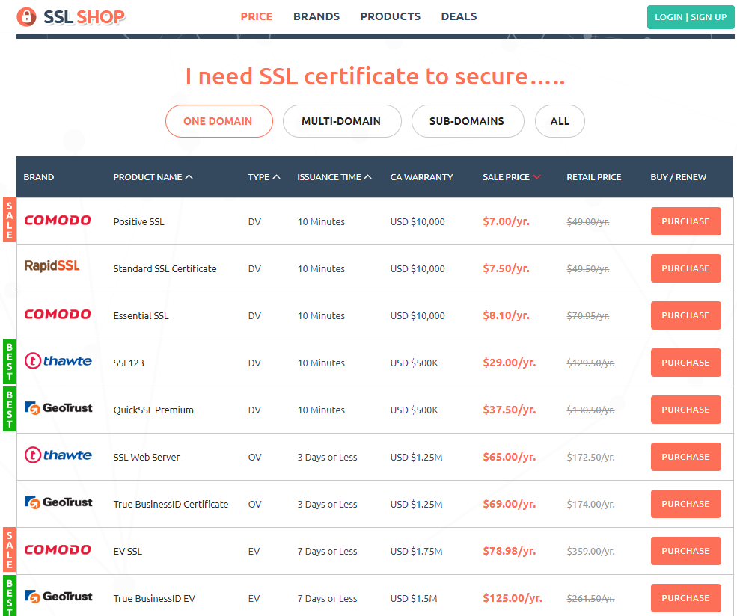Click the $69.00/yr. sale price
The width and height of the screenshot is (737, 616).
click(x=510, y=504)
